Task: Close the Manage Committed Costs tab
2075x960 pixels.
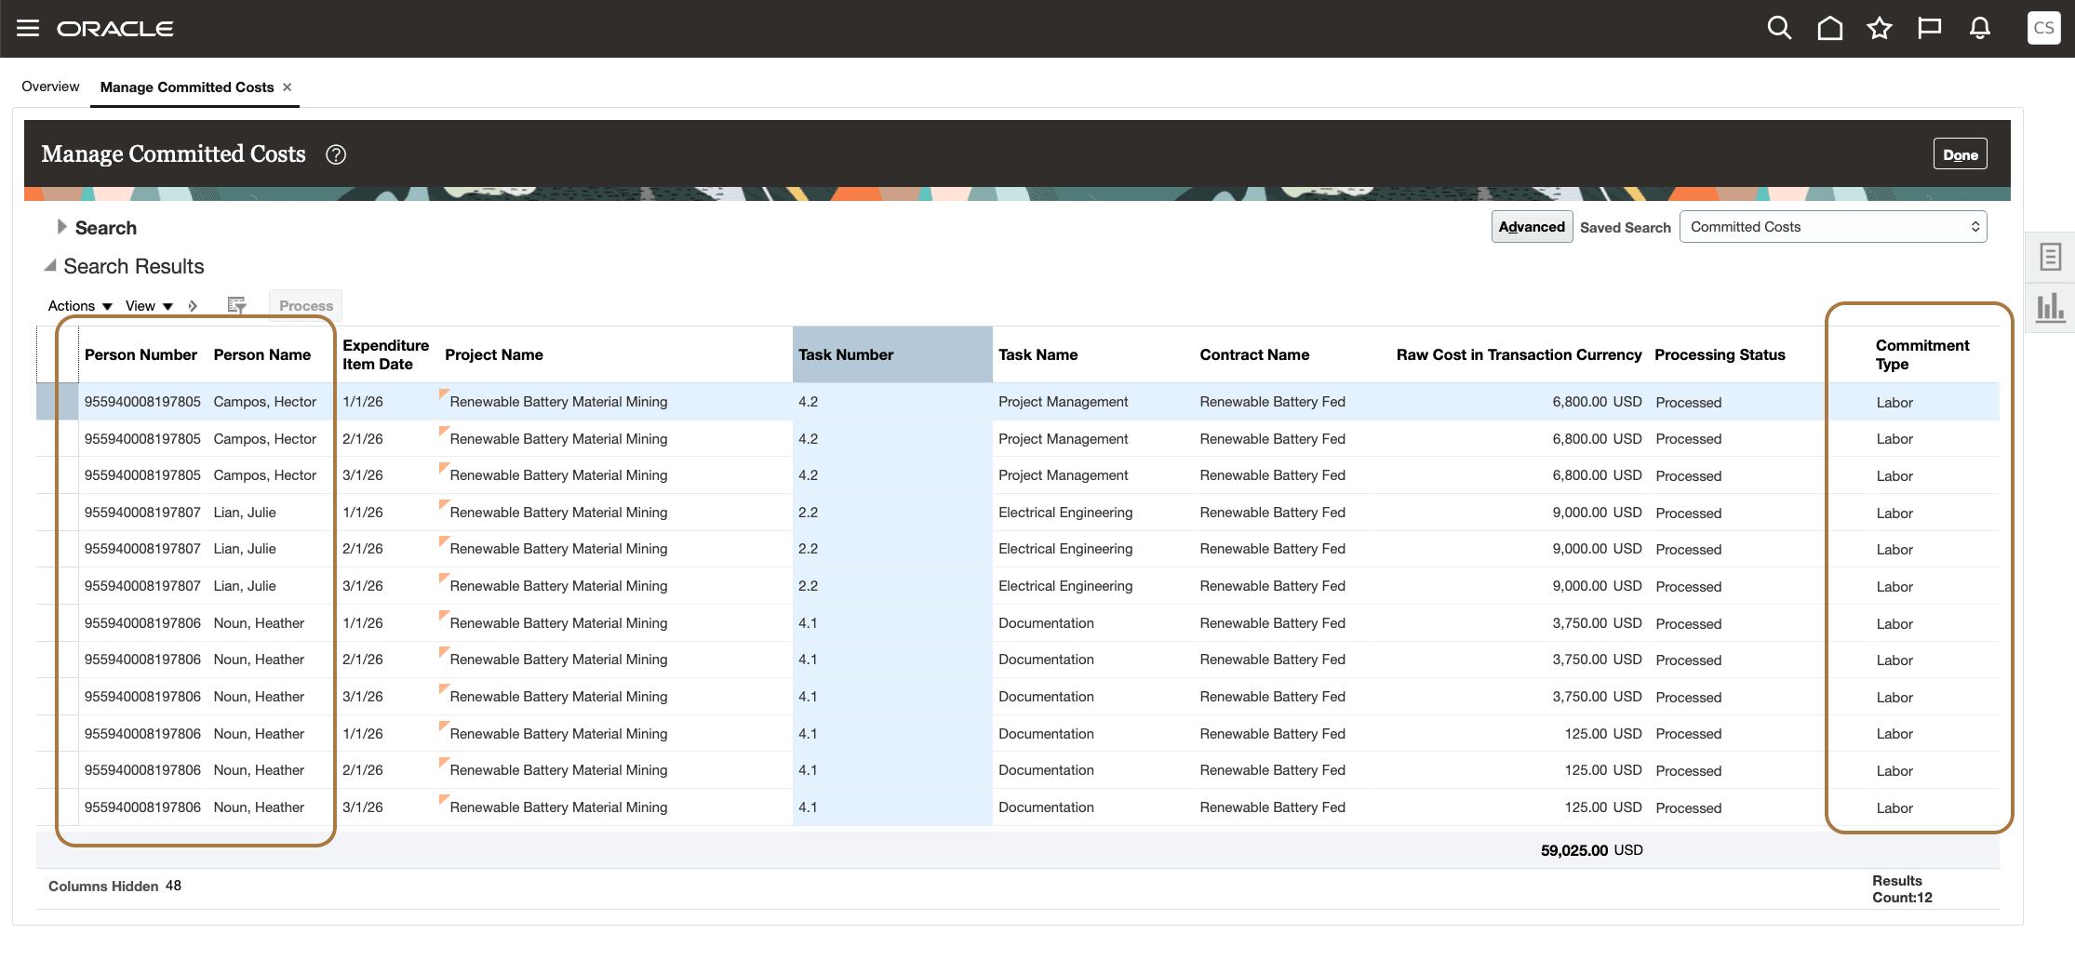Action: pos(288,87)
